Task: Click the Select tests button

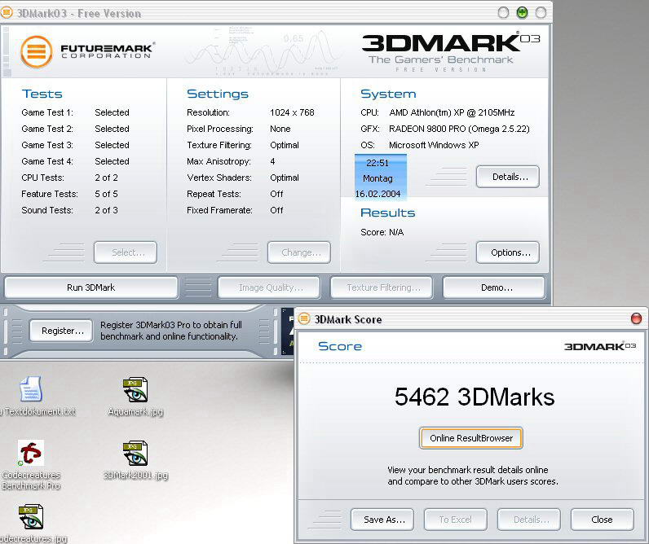Action: coord(126,252)
